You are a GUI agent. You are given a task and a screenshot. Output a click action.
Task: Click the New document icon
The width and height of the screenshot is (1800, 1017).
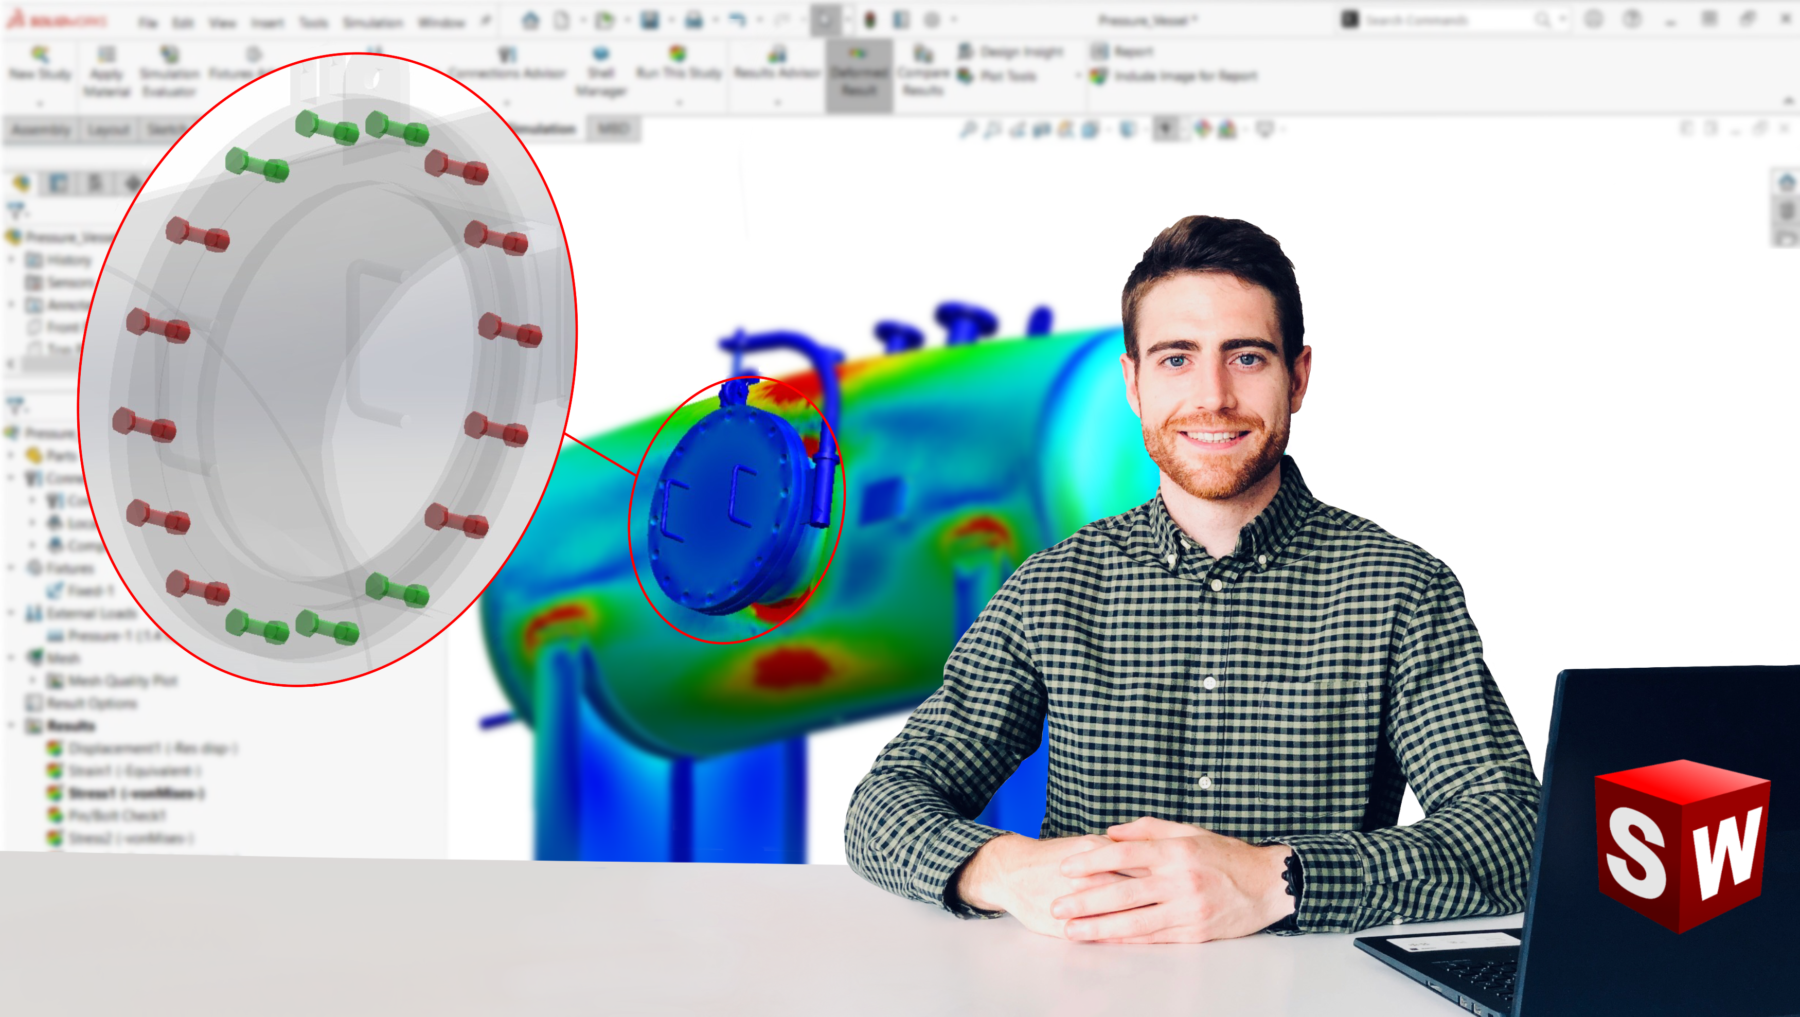coord(562,20)
